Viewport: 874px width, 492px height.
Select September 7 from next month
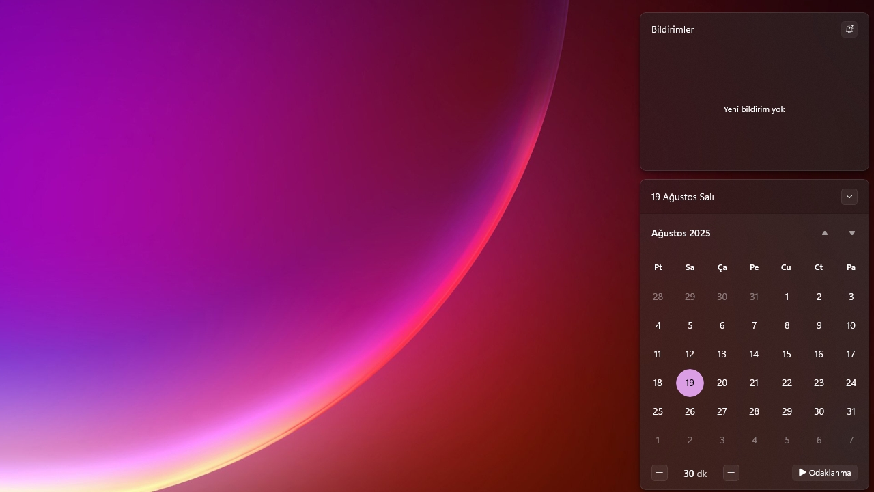tap(851, 440)
